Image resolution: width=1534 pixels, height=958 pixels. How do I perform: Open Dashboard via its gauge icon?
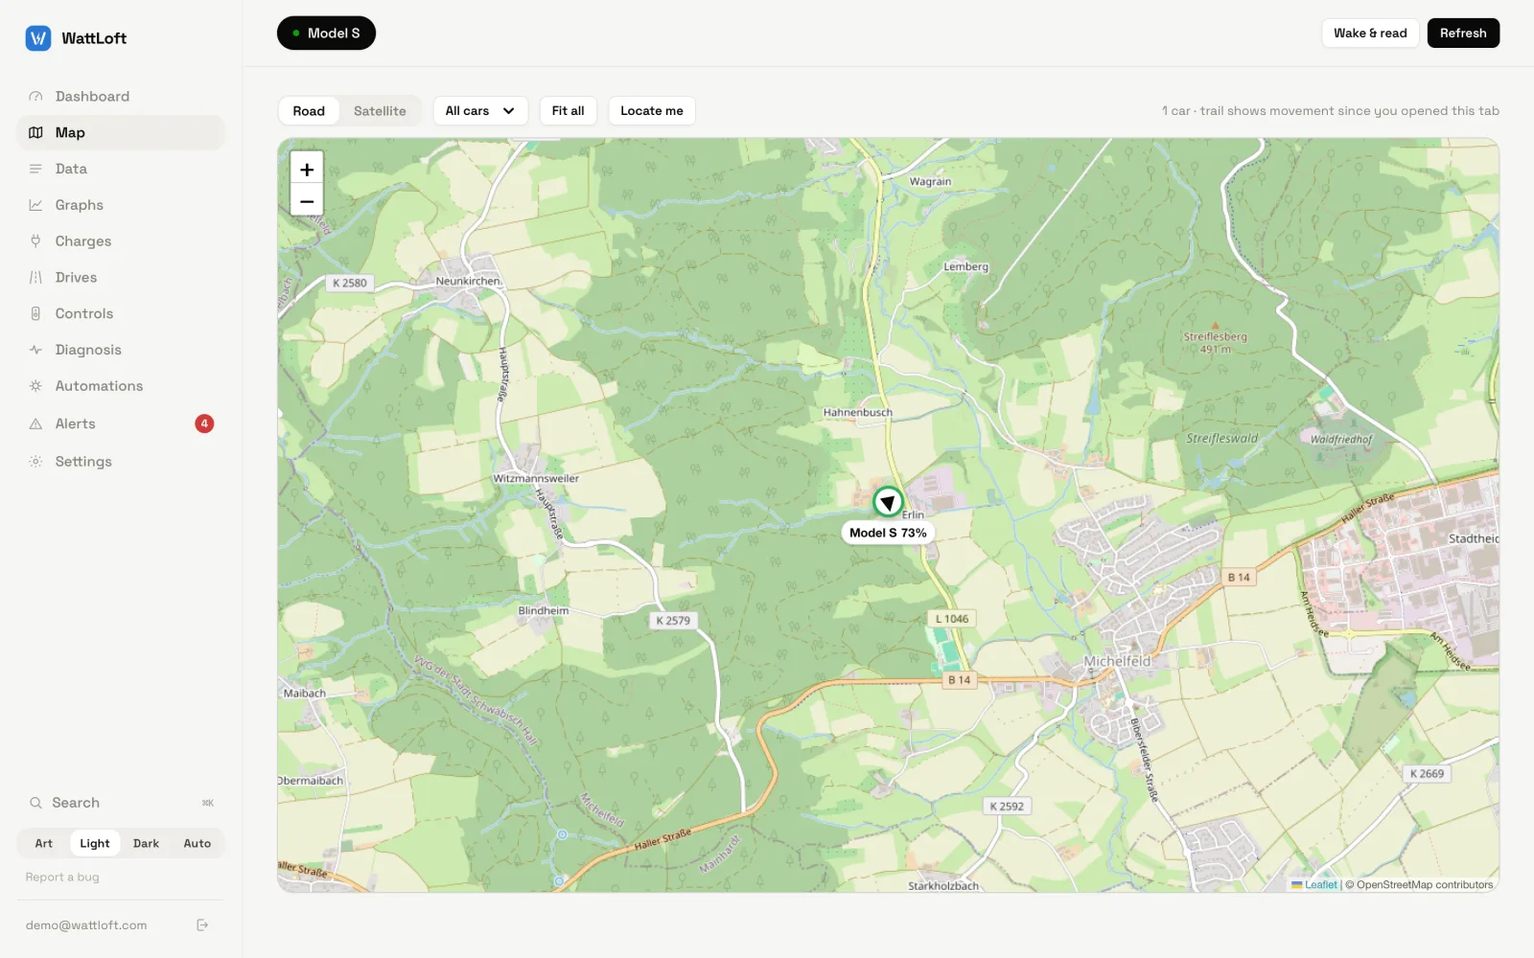tap(35, 97)
